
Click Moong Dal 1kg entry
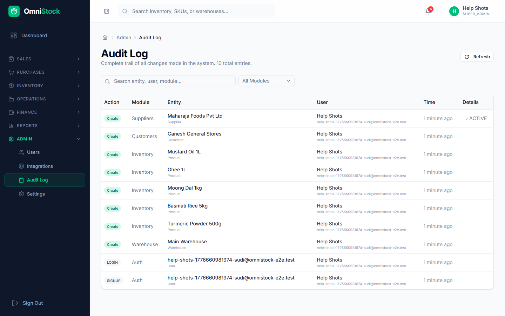(185, 188)
